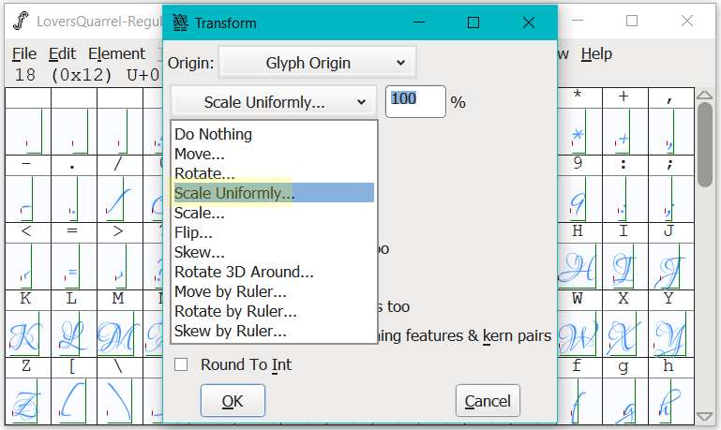Image resolution: width=721 pixels, height=430 pixels.
Task: Open the Help menu in FontForge window
Action: point(596,53)
